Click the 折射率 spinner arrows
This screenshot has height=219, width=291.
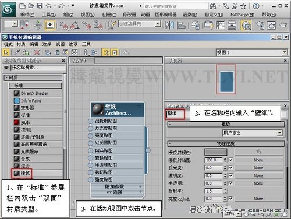(225, 191)
